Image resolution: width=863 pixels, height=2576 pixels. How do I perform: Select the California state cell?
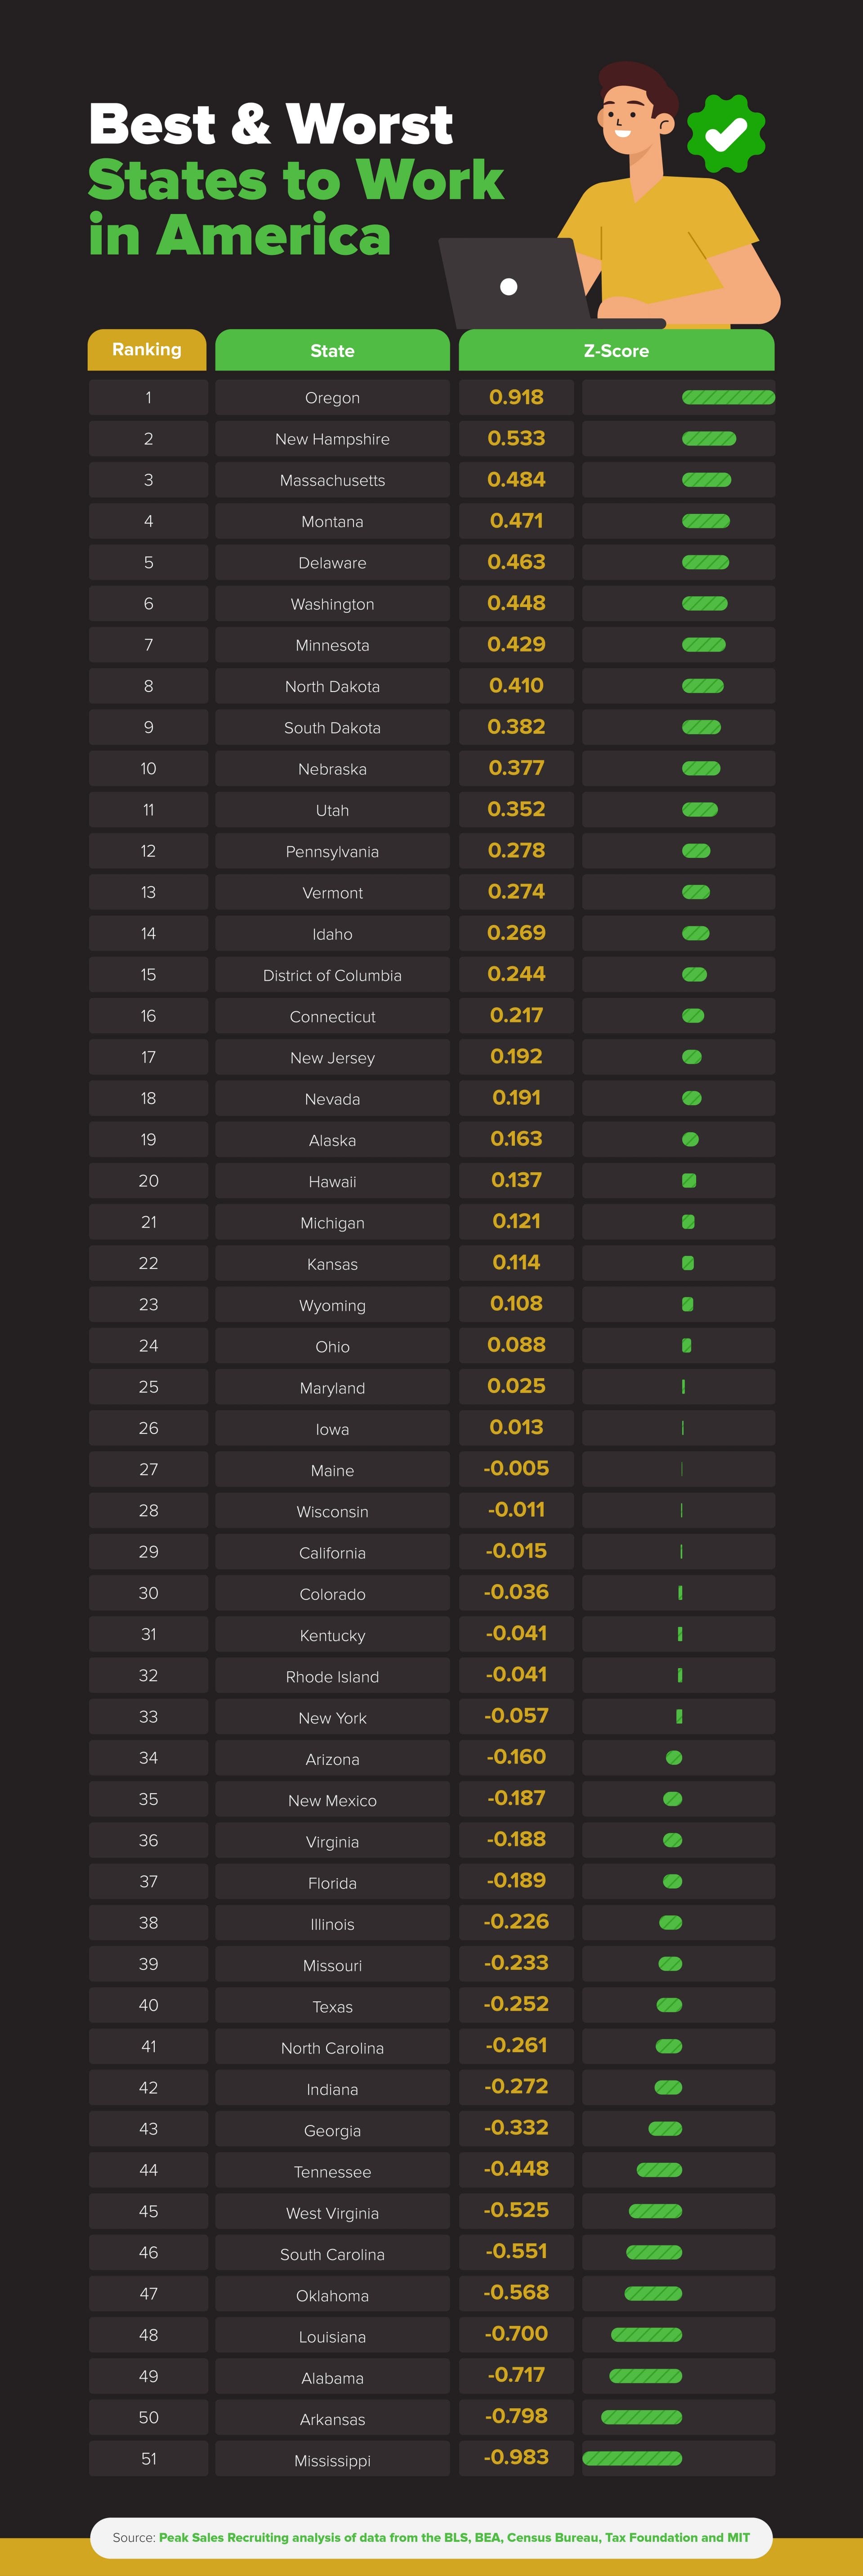[x=332, y=1552]
